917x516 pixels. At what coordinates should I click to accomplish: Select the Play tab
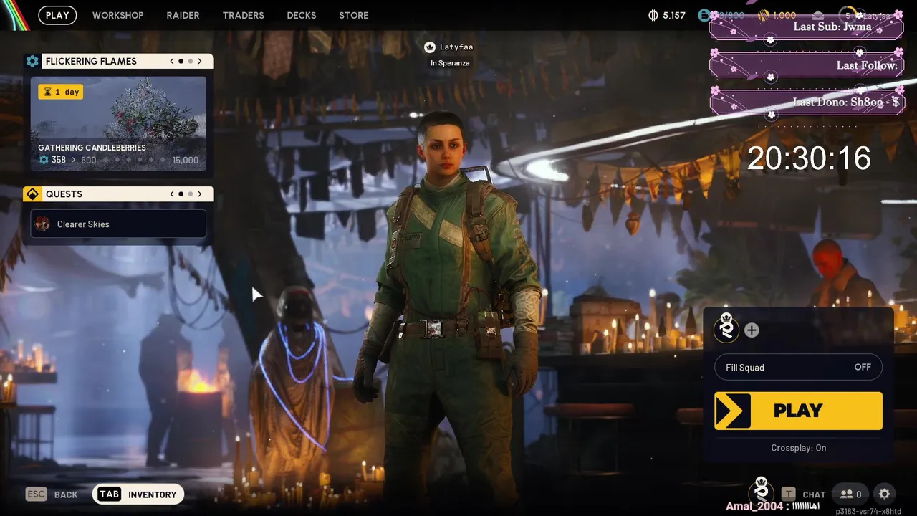click(57, 15)
